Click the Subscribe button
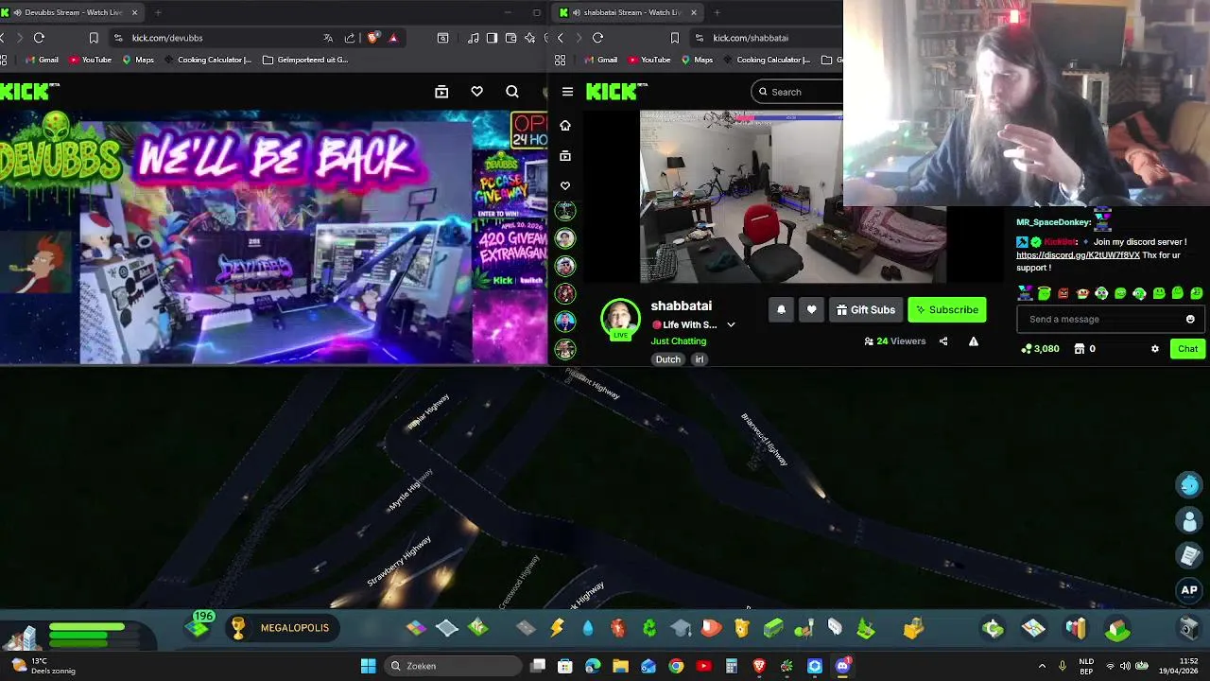Screen dimensions: 1210x681 pos(947,310)
